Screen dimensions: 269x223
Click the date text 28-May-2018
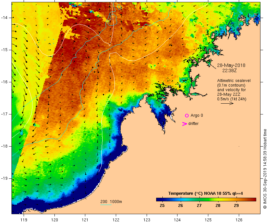(231, 65)
